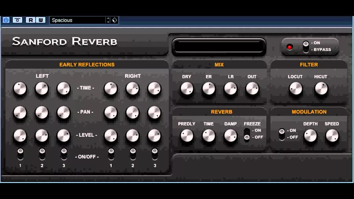This screenshot has height=199, width=354.
Task: Click Right tap 3 TIME knob
Action: pos(154,89)
